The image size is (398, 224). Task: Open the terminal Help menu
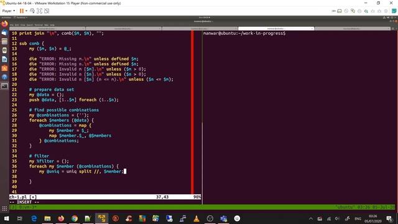pyautogui.click(x=52, y=25)
